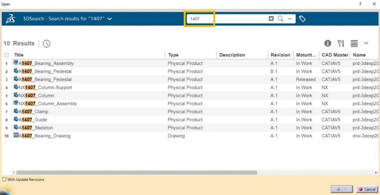Click product icon of A1407_Clamp

click(x=16, y=111)
